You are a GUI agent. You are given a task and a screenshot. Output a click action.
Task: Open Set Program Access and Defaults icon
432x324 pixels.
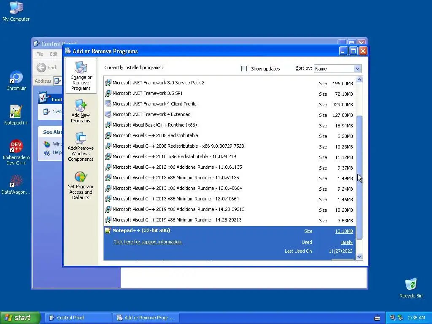81,185
